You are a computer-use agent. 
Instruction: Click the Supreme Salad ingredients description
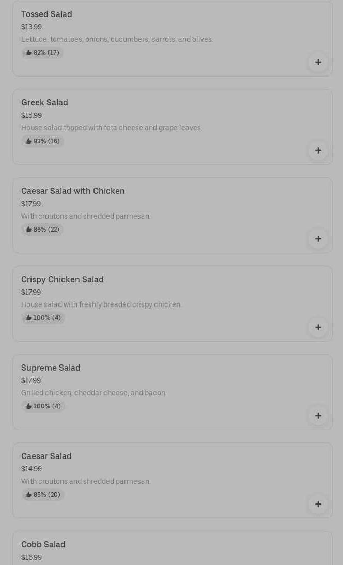click(94, 393)
